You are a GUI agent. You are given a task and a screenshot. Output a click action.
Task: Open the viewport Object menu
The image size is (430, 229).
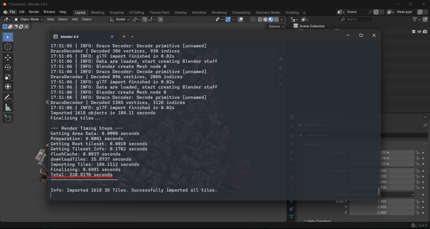tap(87, 20)
